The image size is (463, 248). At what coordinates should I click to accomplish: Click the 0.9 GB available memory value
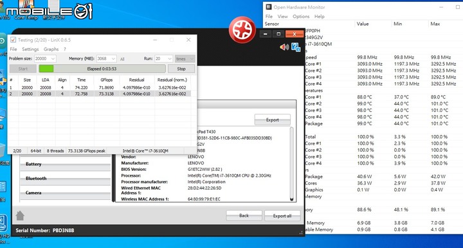pyautogui.click(x=364, y=229)
